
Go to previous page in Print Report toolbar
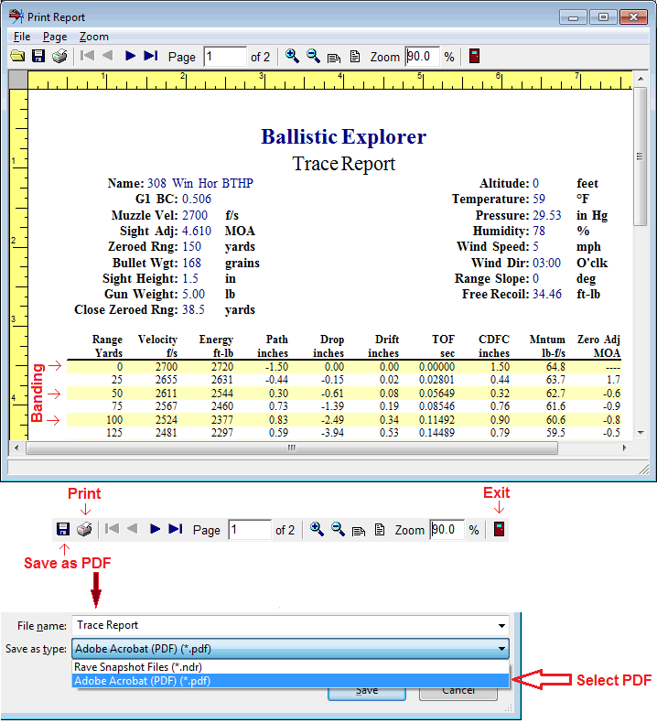click(x=107, y=56)
